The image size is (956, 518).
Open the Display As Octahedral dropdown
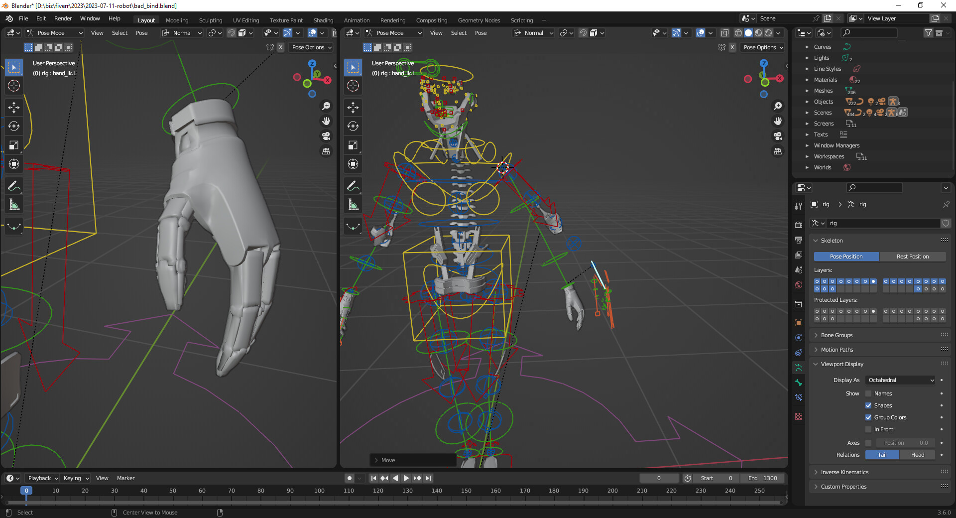point(901,380)
